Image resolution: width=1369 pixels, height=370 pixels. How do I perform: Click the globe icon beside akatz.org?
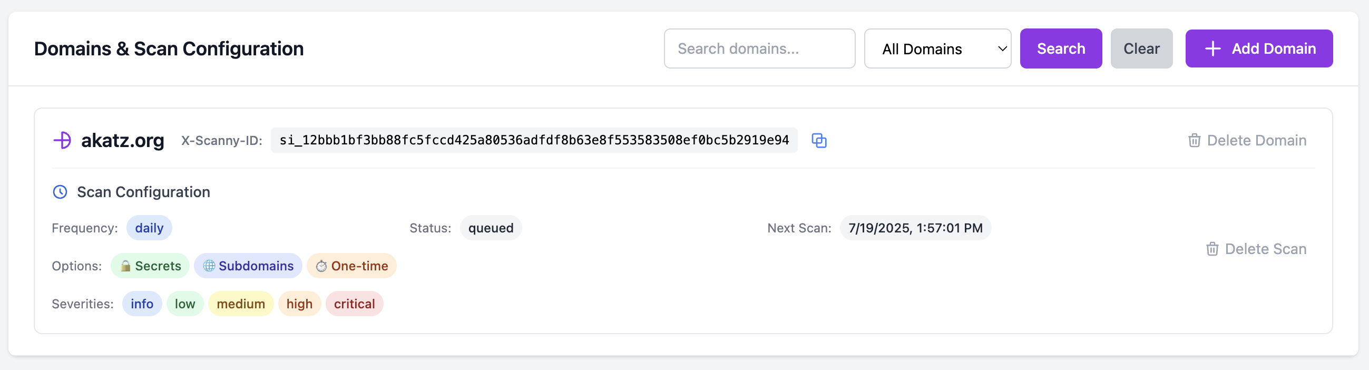tap(63, 140)
